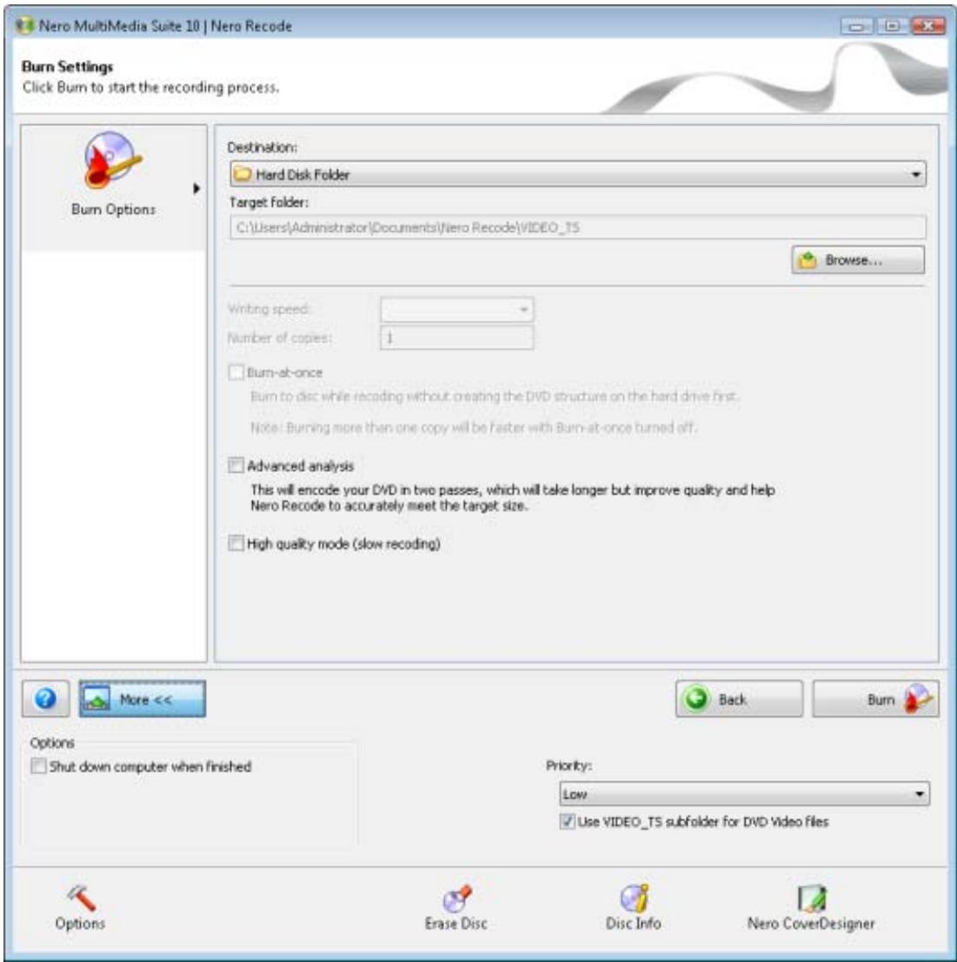Open Disc Info tool
The image size is (957, 962).
click(x=633, y=907)
